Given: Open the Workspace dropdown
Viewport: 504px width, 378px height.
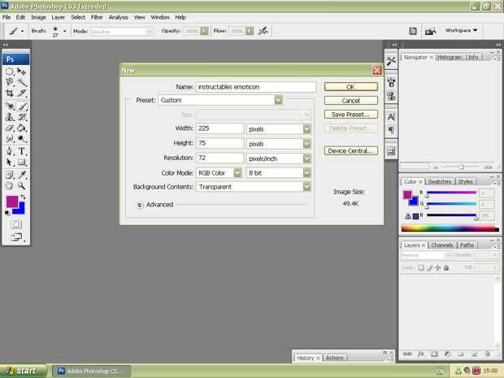Looking at the screenshot, I should click(x=461, y=30).
